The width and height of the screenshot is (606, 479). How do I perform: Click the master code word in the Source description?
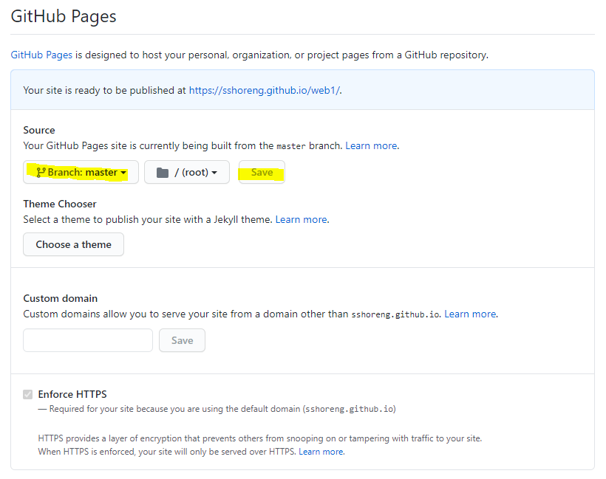click(x=291, y=146)
